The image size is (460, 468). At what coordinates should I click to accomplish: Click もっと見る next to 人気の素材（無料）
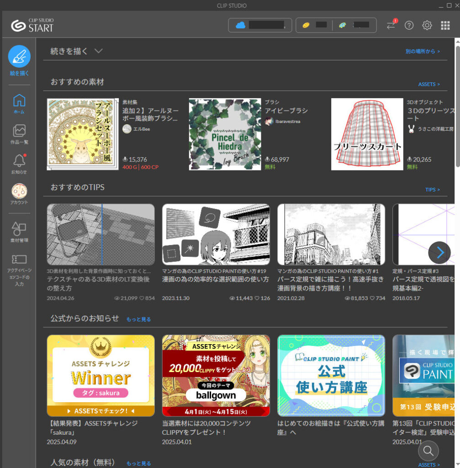pos(138,463)
